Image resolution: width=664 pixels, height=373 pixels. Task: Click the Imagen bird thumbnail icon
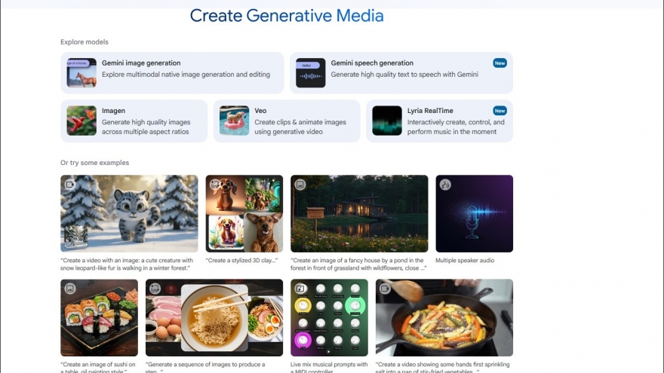81,121
